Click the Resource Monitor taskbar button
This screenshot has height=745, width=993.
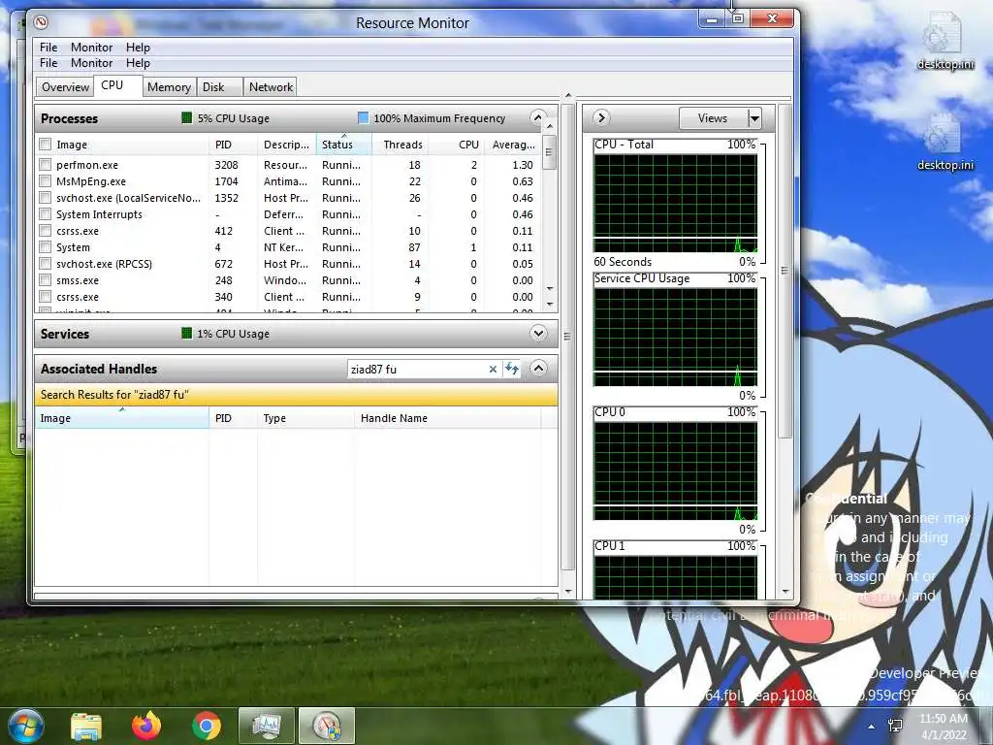click(327, 726)
